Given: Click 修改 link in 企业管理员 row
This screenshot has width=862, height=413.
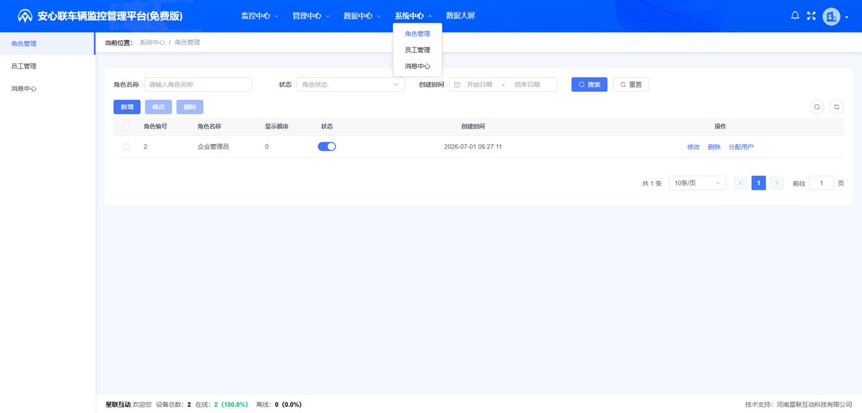Looking at the screenshot, I should click(x=693, y=147).
